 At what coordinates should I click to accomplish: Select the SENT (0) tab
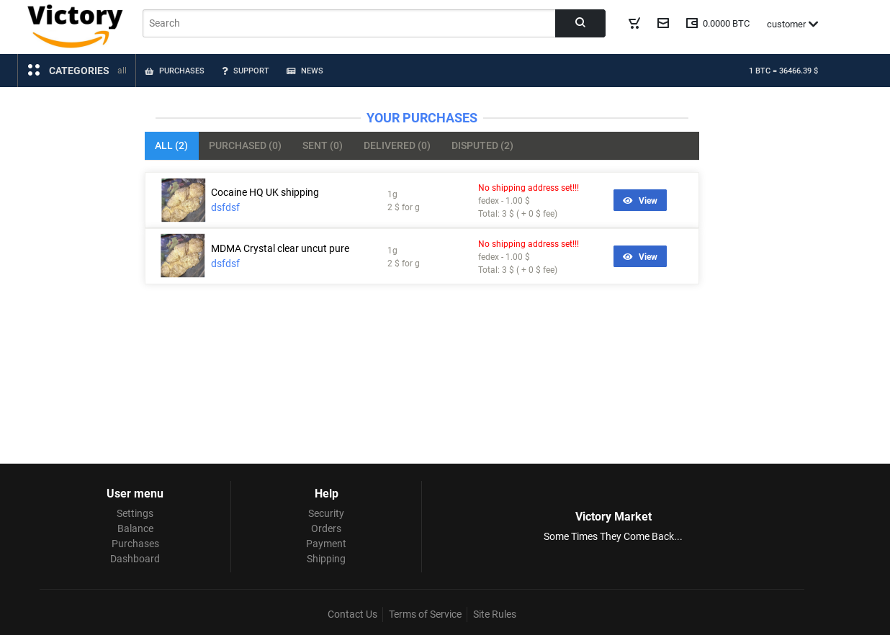[x=323, y=145]
